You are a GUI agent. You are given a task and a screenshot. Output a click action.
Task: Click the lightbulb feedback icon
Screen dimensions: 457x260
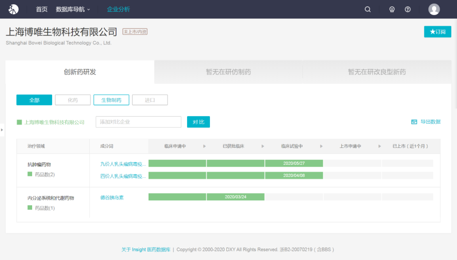pyautogui.click(x=392, y=9)
